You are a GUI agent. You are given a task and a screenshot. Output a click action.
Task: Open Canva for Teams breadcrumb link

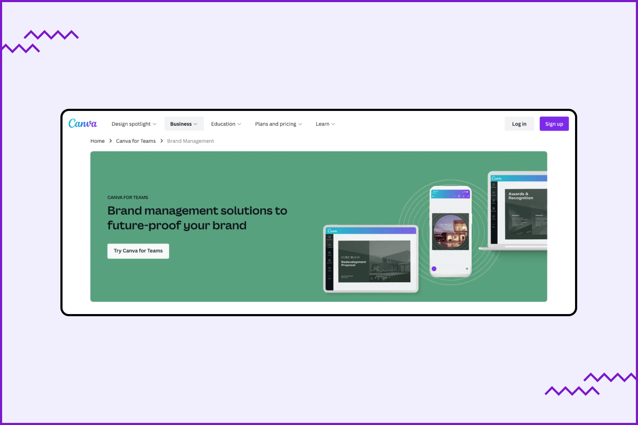click(136, 141)
